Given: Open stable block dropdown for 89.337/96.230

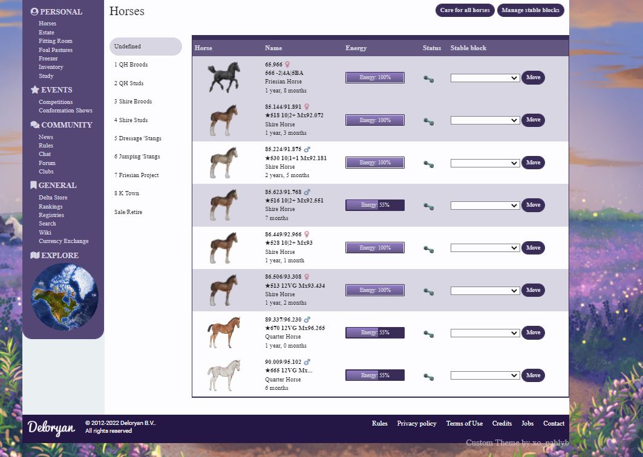Looking at the screenshot, I should (485, 333).
